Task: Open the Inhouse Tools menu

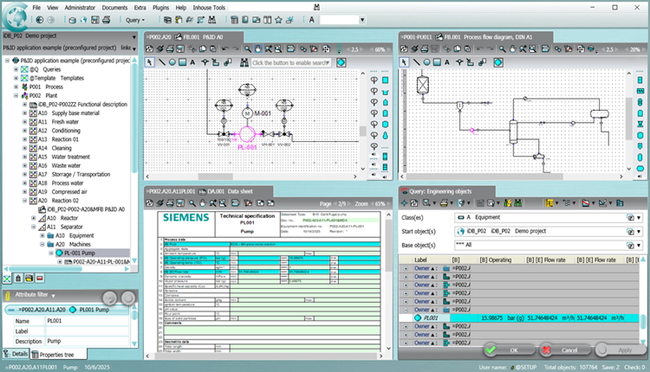Action: click(209, 8)
